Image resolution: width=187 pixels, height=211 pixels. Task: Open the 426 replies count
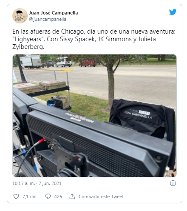[58, 197]
